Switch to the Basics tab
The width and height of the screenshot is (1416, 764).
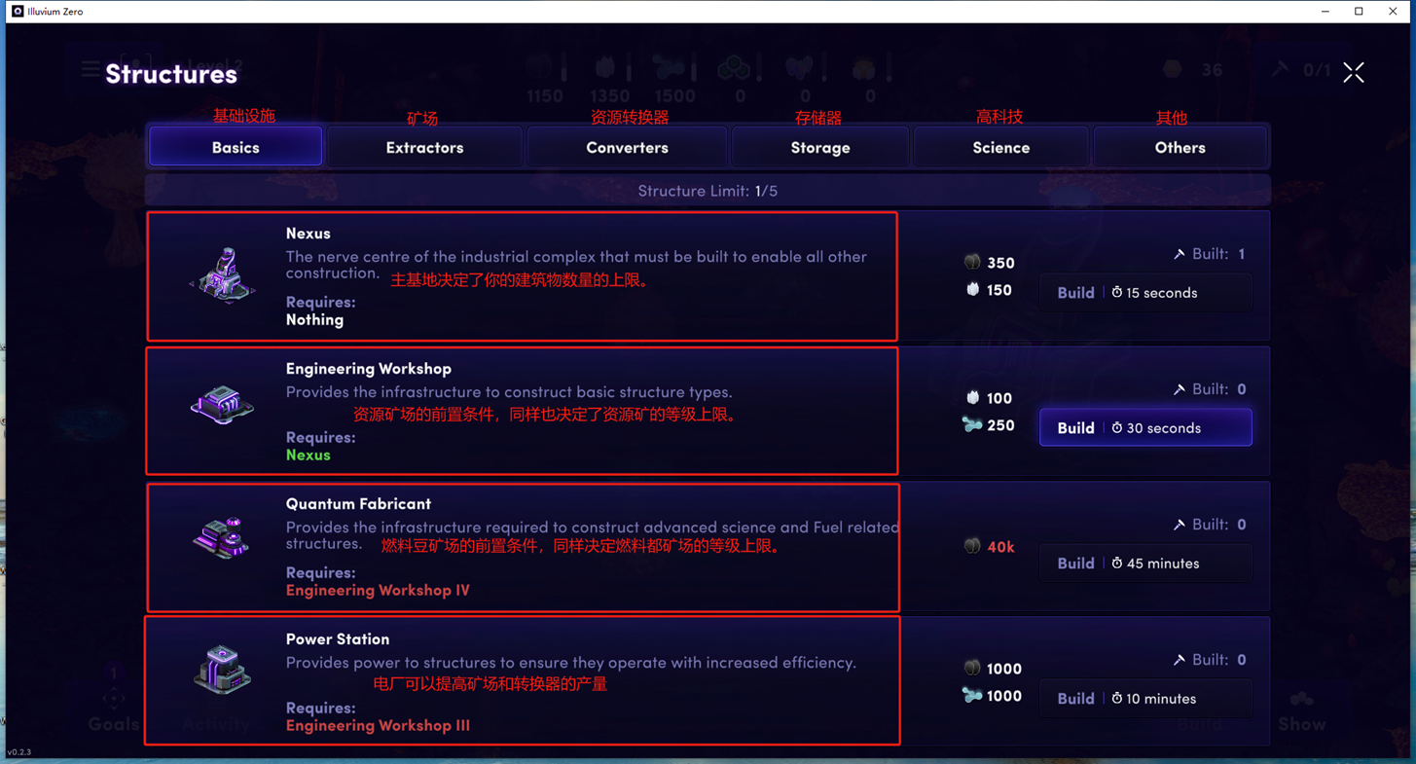pos(236,147)
